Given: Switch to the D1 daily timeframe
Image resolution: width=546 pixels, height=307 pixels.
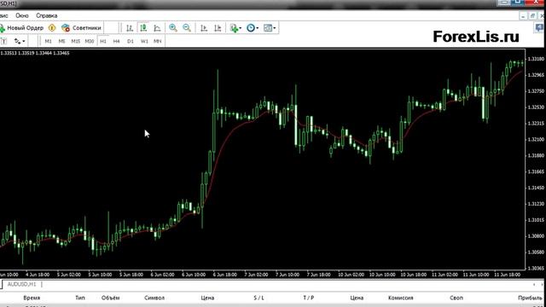Looking at the screenshot, I should pyautogui.click(x=131, y=41).
